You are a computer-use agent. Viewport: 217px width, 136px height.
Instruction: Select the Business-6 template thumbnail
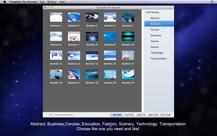56,36
